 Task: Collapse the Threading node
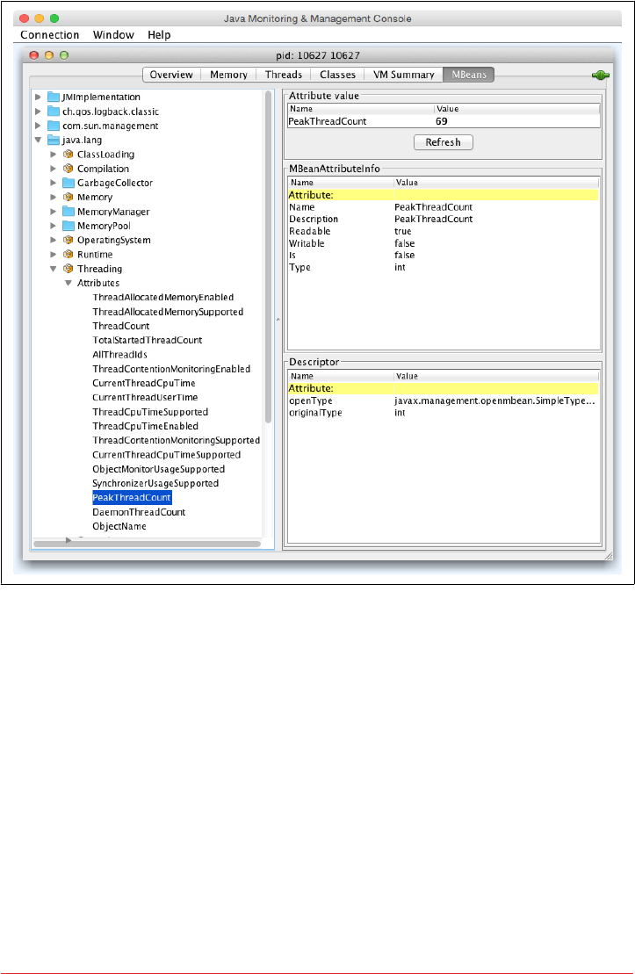click(53, 269)
